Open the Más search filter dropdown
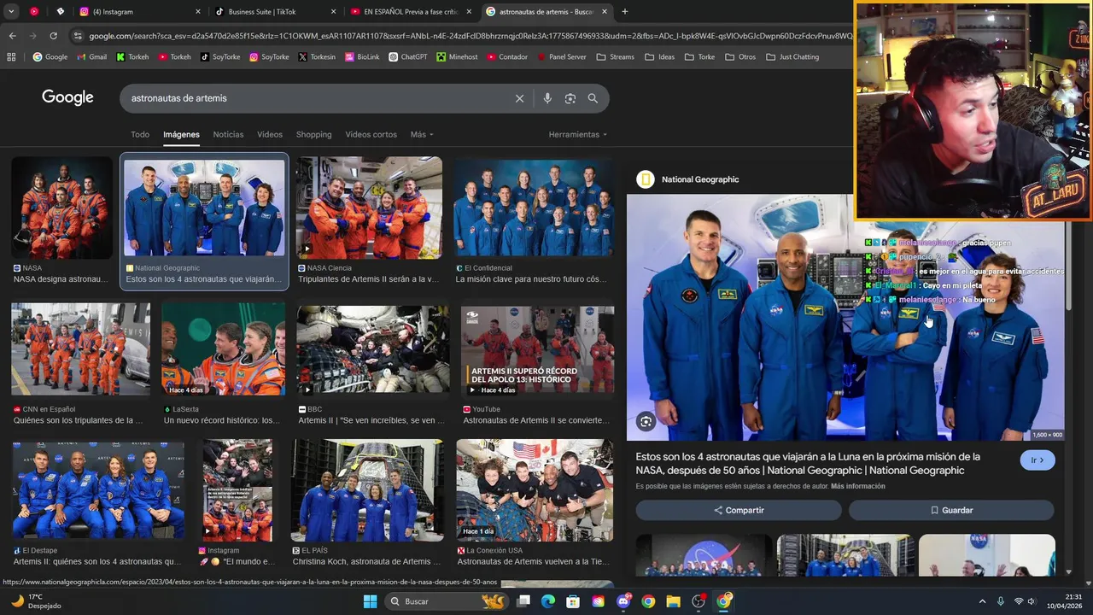Screen dimensions: 1093x615 tap(422, 134)
